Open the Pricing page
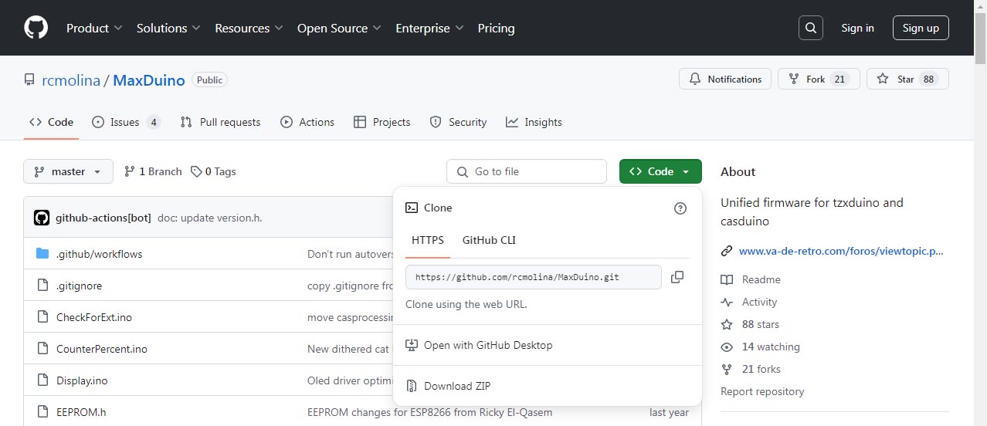Viewport: 987px width, 426px height. [496, 28]
